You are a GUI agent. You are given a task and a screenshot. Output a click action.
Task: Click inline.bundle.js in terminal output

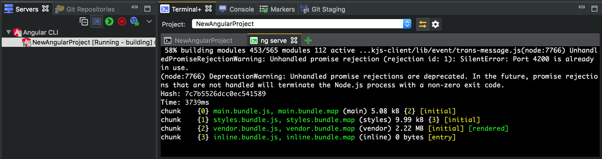coord(246,137)
